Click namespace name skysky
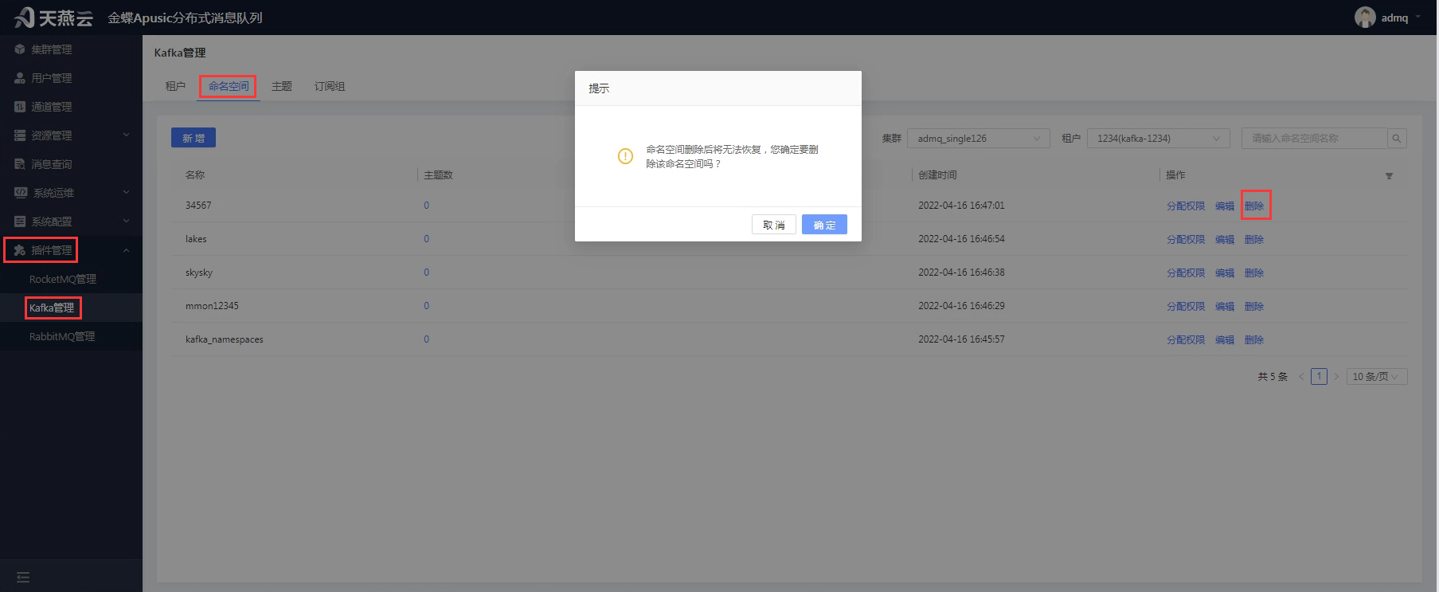1439x592 pixels. coord(199,272)
